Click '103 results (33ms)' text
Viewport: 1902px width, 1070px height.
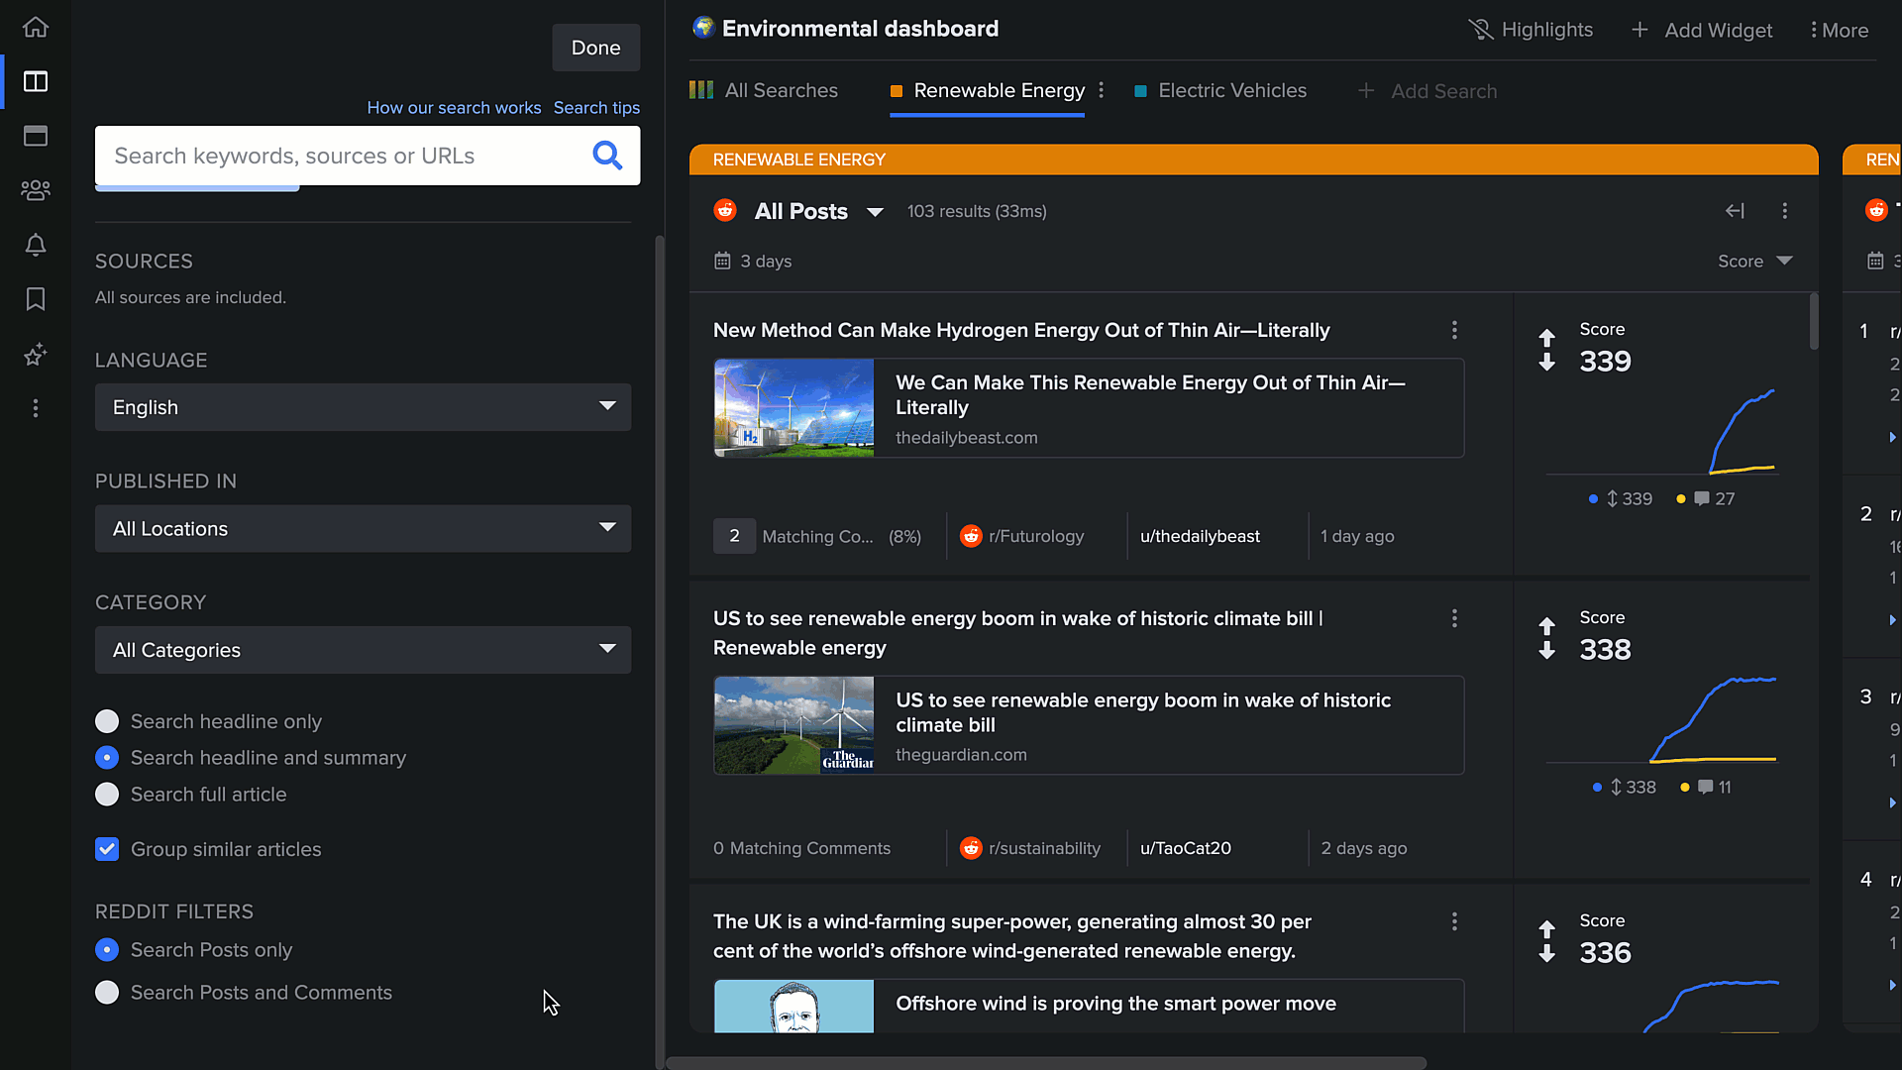977,211
